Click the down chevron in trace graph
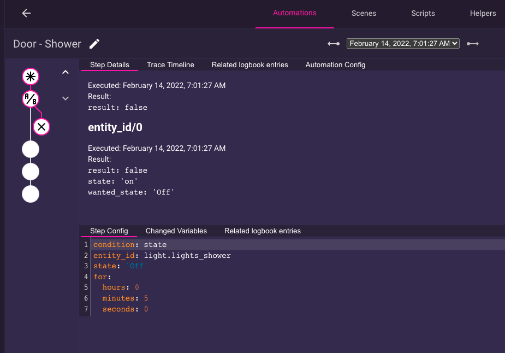 click(x=66, y=98)
